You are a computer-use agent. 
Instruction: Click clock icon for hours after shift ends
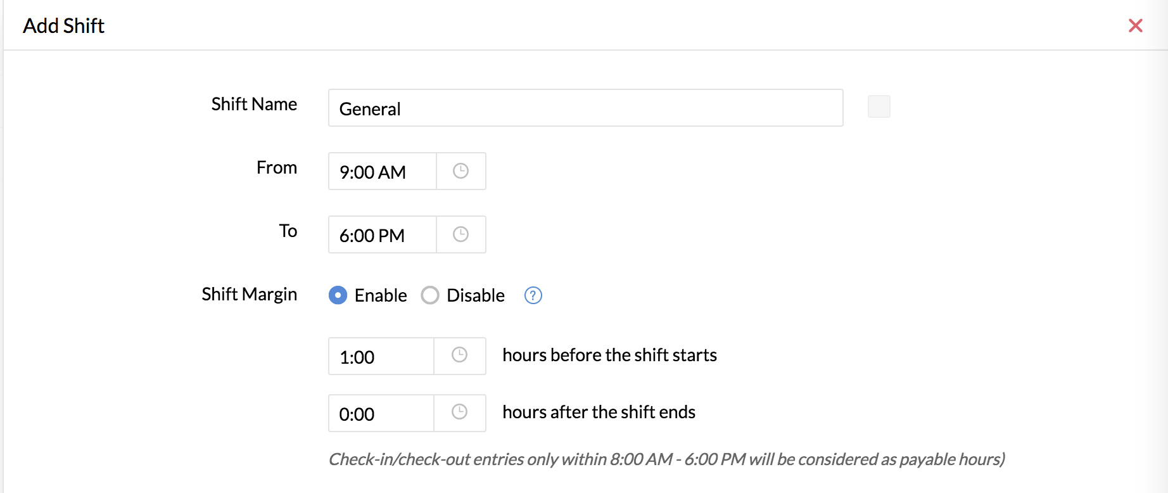click(x=459, y=412)
